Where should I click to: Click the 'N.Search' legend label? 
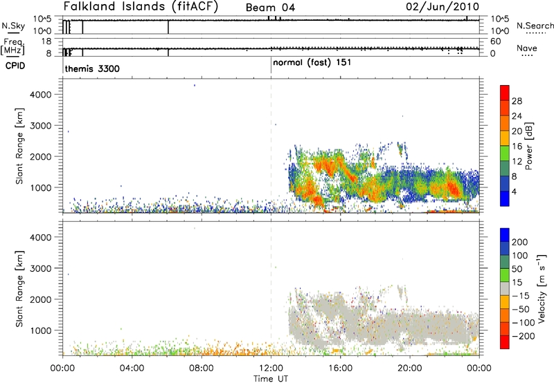pos(535,26)
